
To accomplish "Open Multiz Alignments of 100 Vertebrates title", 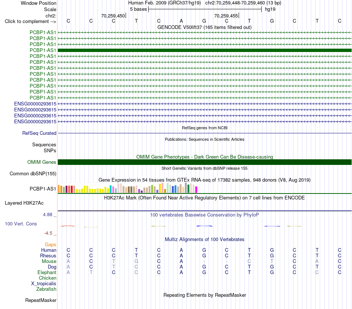I will [x=205, y=240].
